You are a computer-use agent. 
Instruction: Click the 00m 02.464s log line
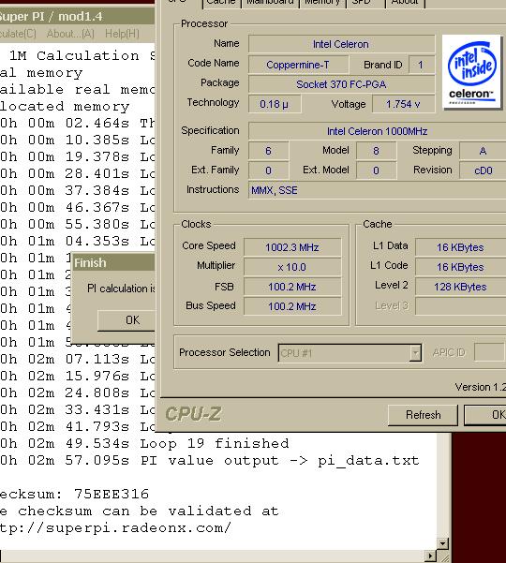78,124
